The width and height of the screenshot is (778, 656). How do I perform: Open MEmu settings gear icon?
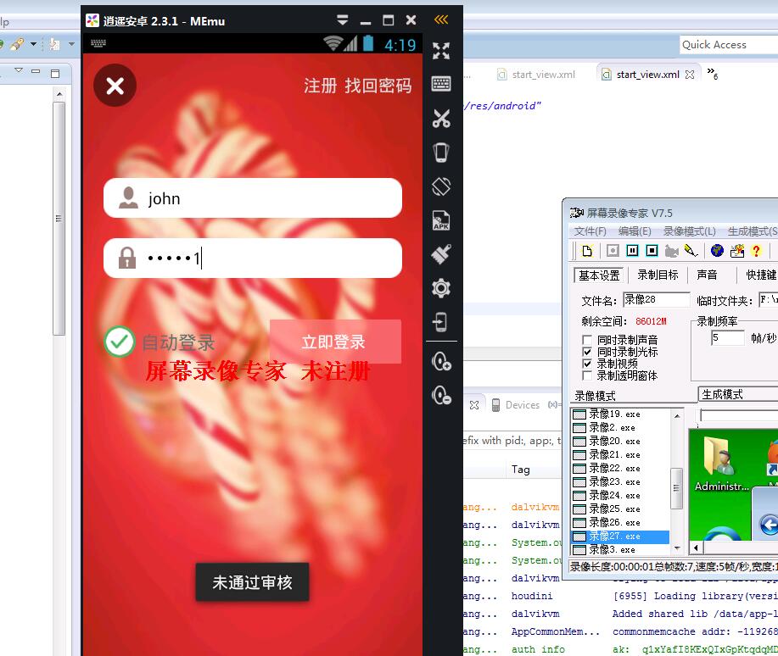pos(441,288)
